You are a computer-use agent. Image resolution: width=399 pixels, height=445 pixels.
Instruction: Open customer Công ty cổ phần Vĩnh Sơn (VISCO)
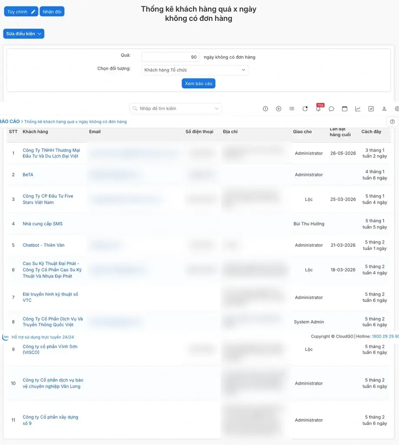coord(50,349)
